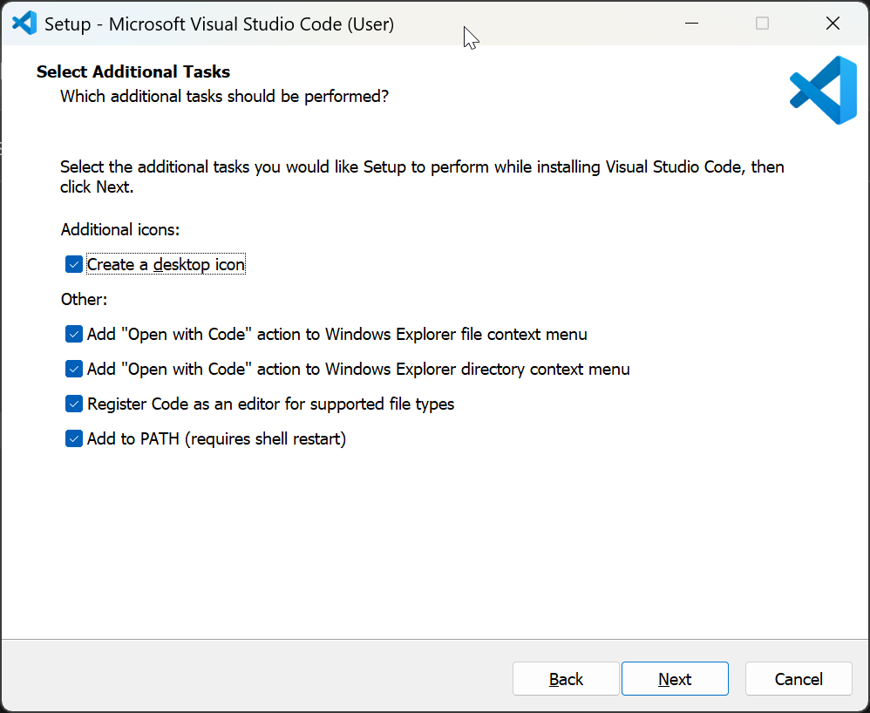This screenshot has height=713, width=870.
Task: Cancel the Visual Studio Code setup
Action: [799, 679]
